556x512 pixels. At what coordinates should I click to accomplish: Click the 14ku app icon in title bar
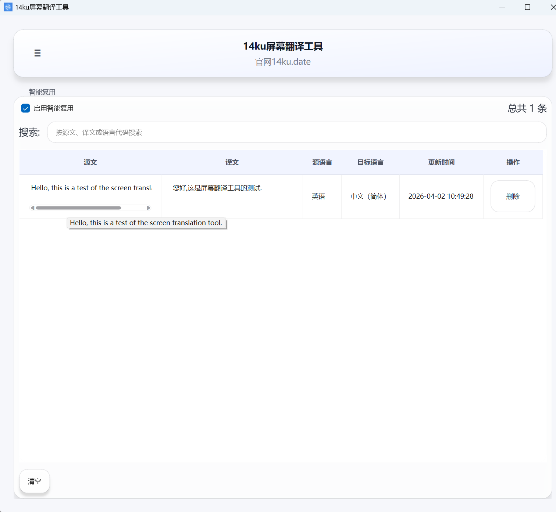(8, 7)
